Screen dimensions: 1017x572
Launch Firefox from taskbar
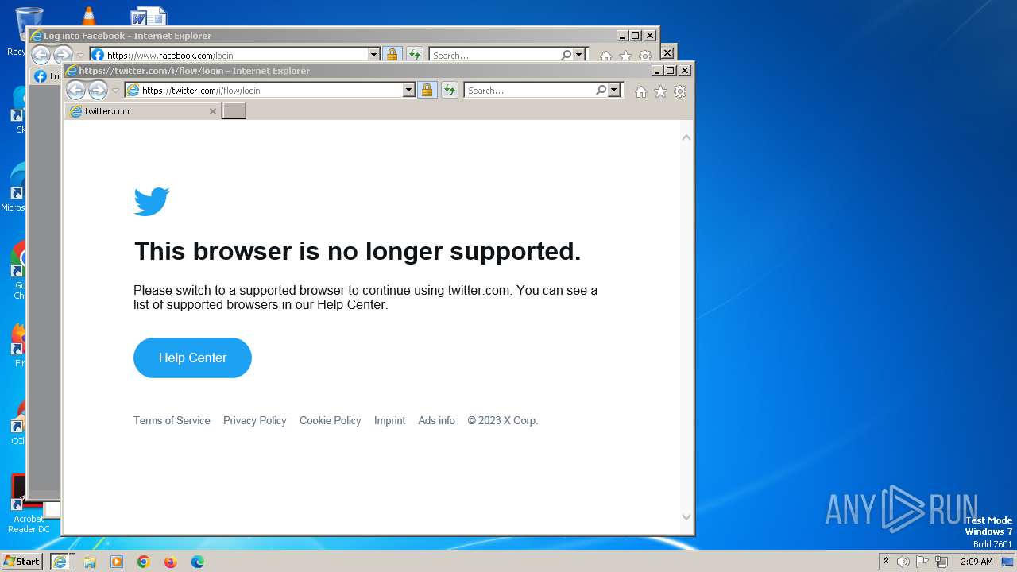[170, 562]
